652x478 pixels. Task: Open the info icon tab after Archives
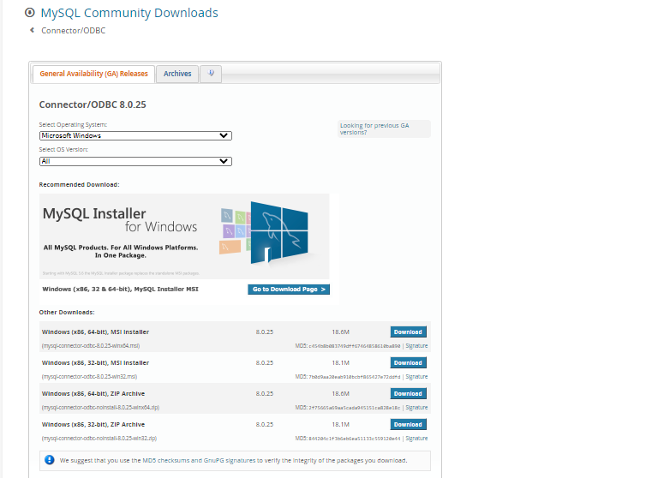(211, 74)
